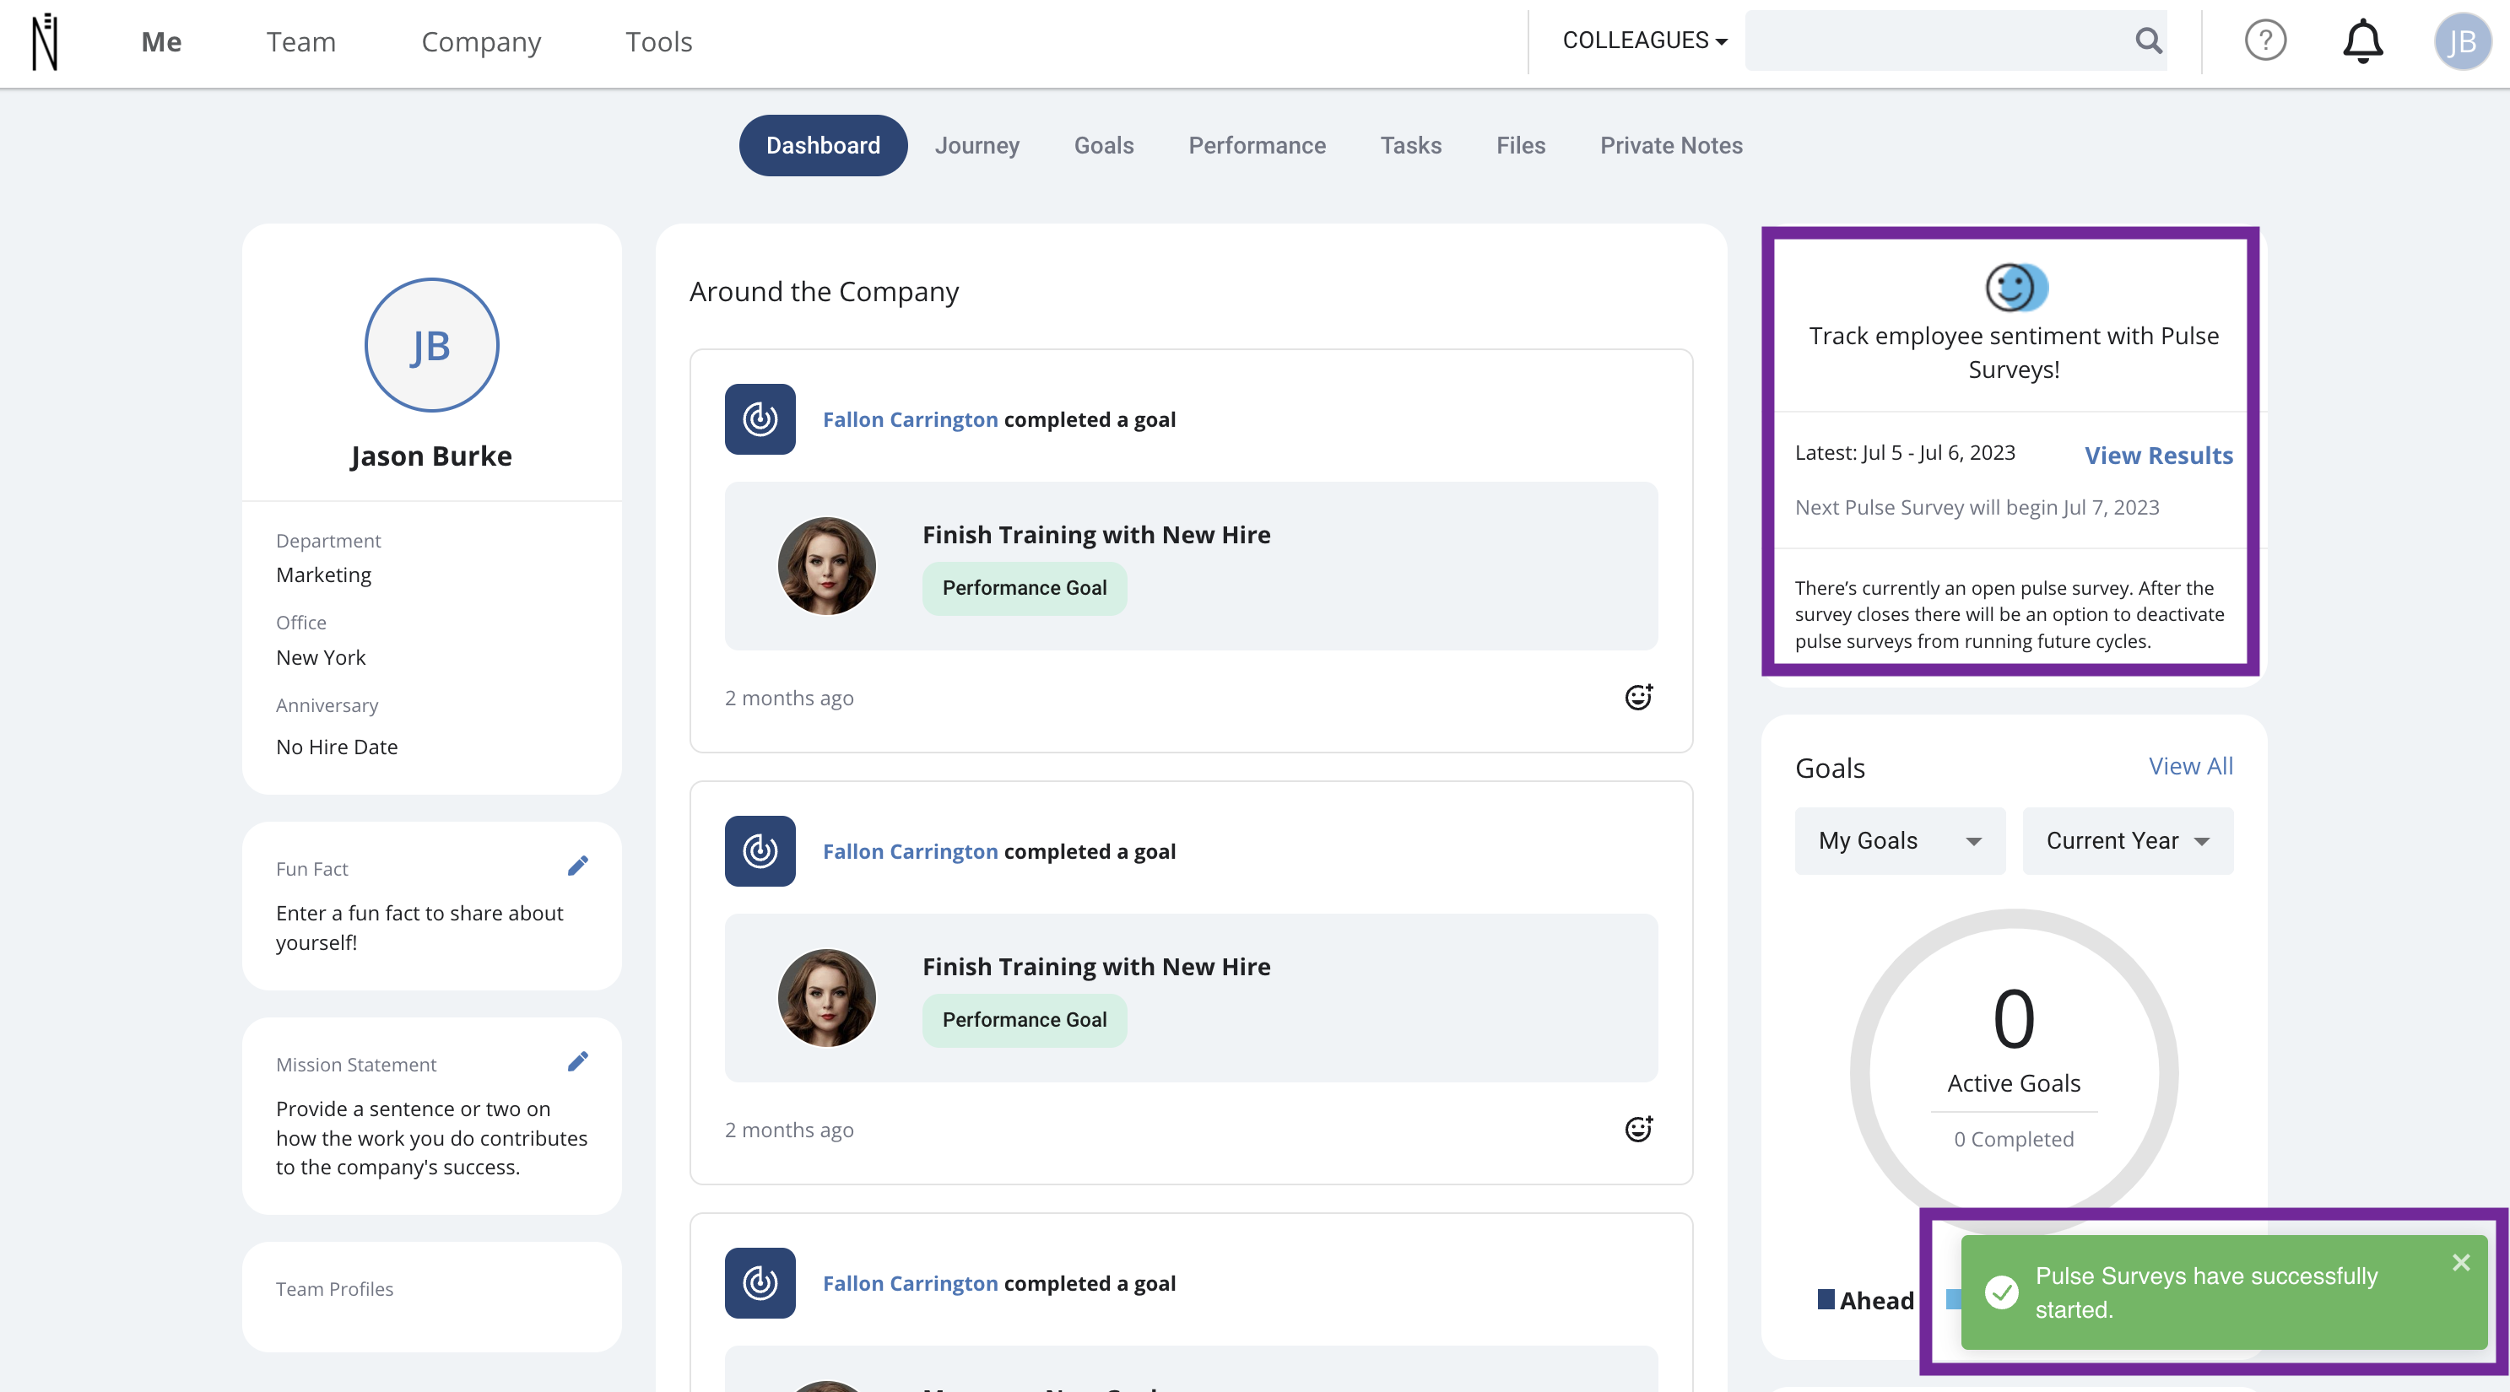2510x1392 pixels.
Task: Click second Performance Goal tag
Action: [1024, 1019]
